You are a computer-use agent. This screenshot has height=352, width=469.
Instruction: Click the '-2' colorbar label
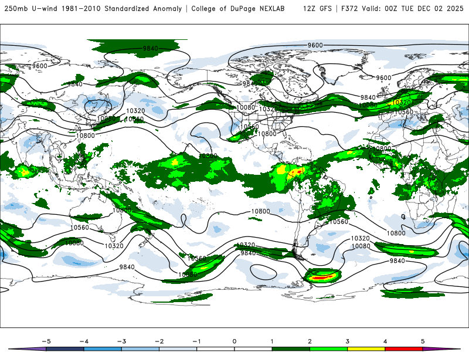(x=159, y=341)
